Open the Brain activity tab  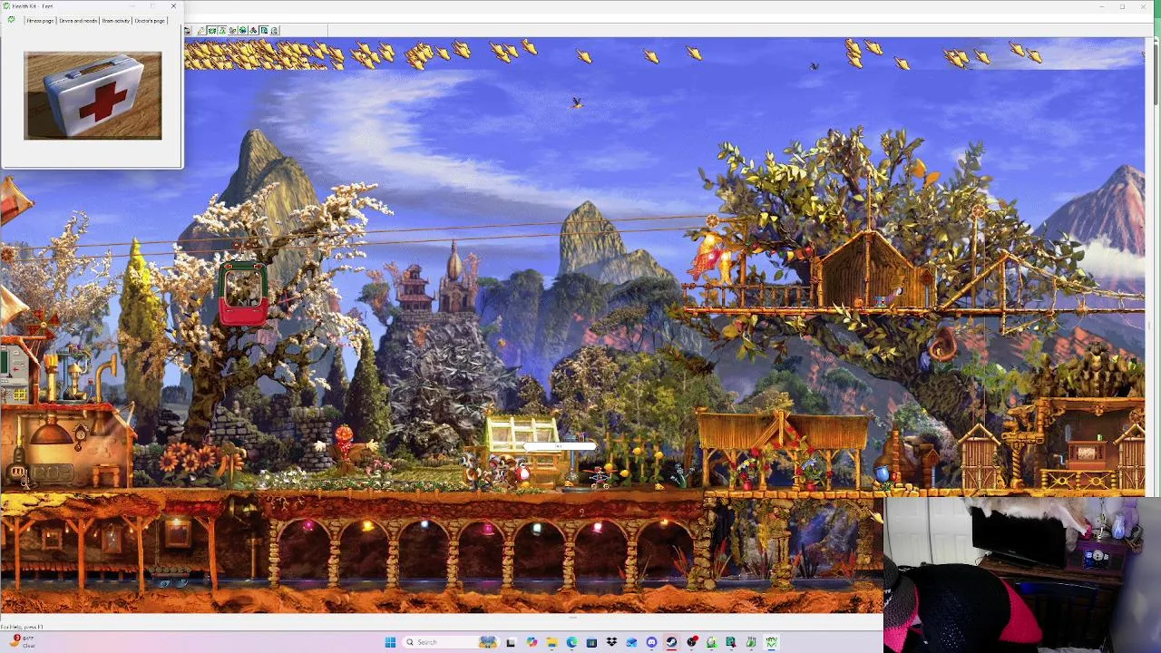tap(115, 21)
